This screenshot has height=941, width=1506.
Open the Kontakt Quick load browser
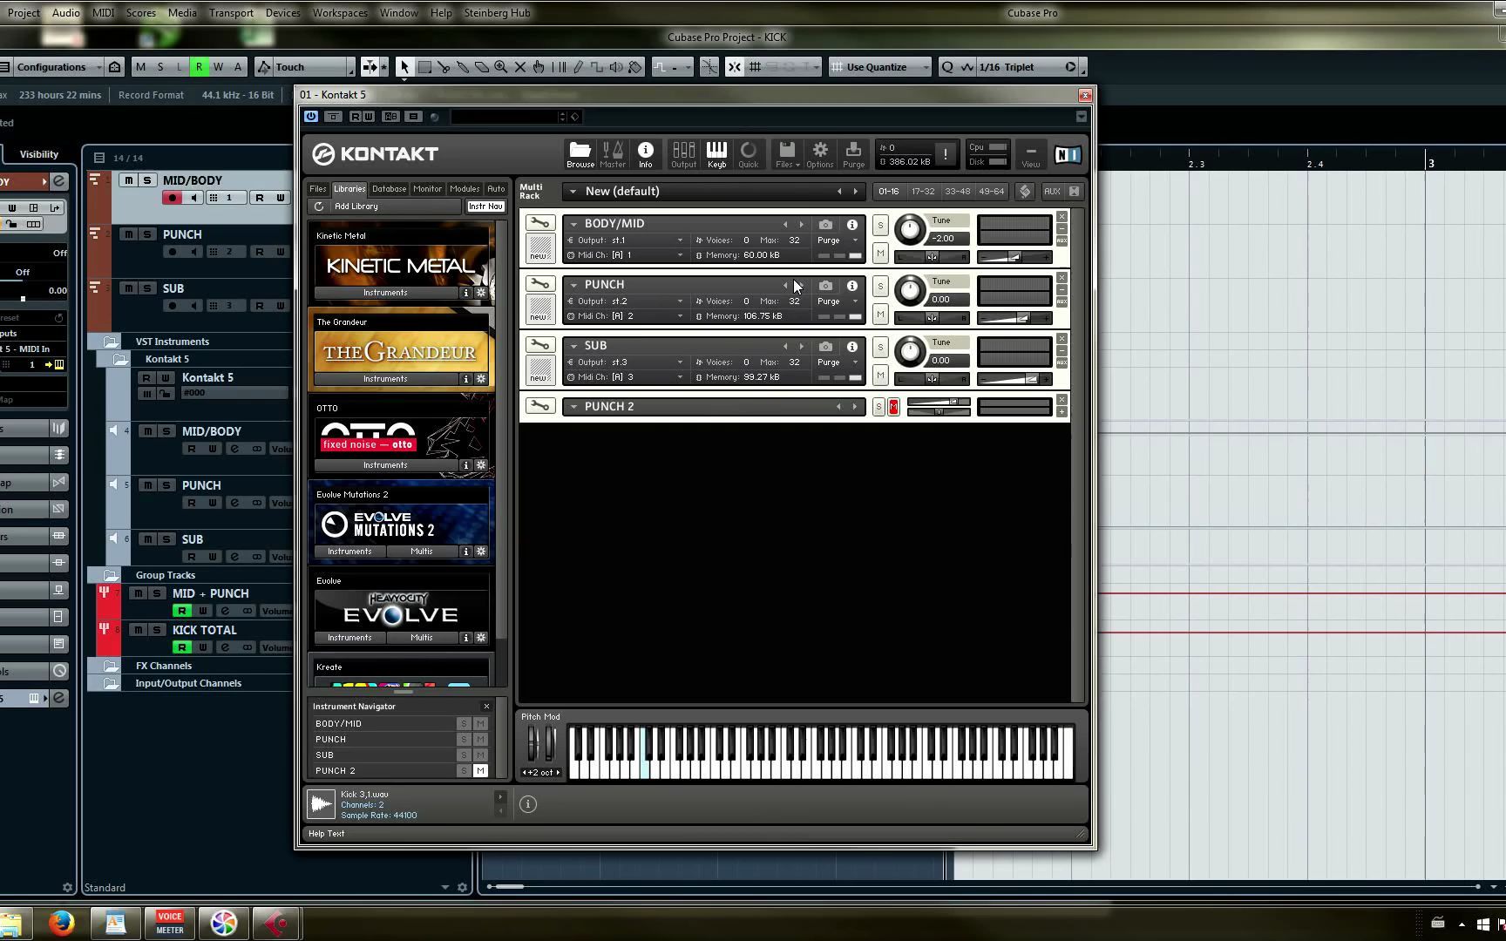749,154
